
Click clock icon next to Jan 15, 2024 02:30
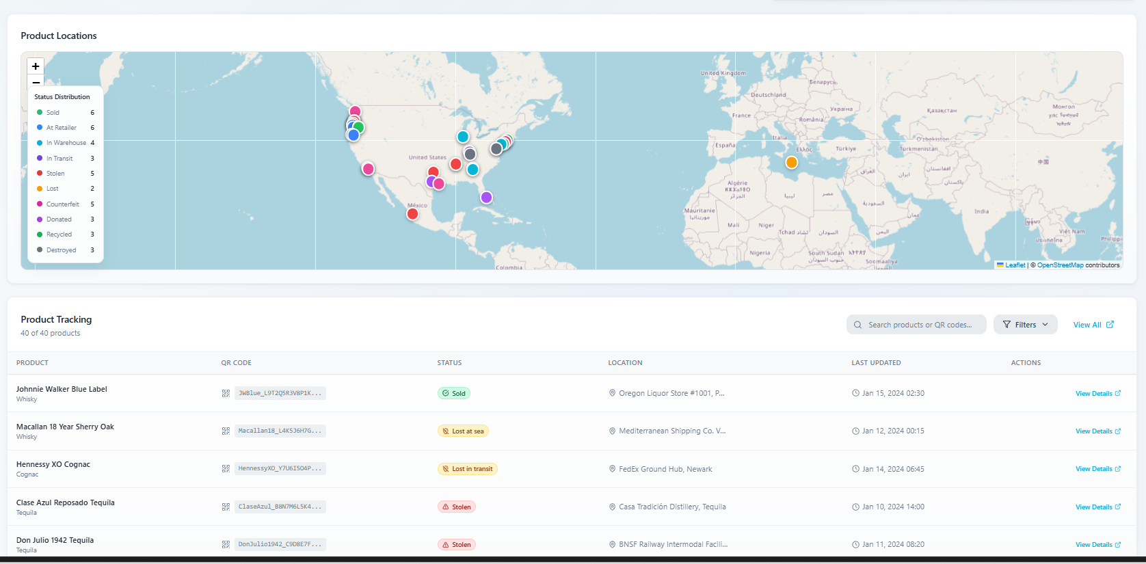(x=855, y=393)
